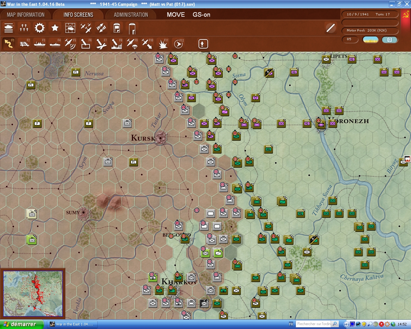Select F11 build fortification mode
The width and height of the screenshot is (411, 329).
point(163,43)
